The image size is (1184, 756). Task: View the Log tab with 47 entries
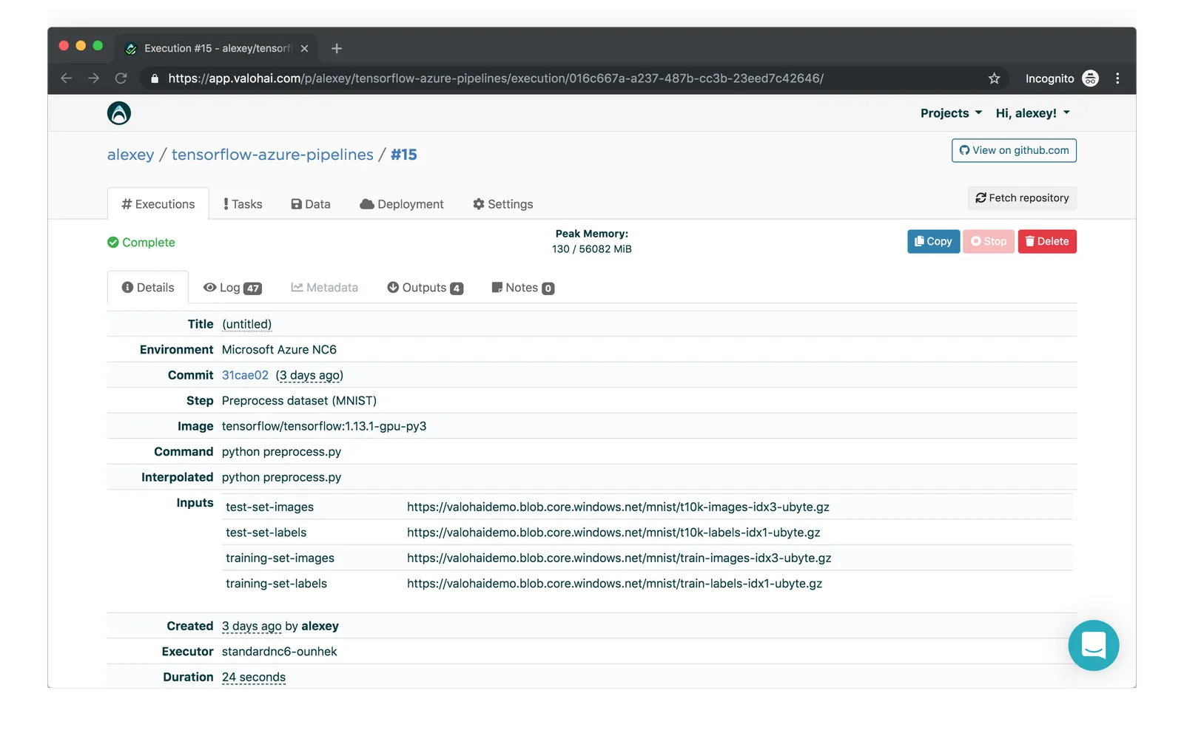tap(232, 287)
